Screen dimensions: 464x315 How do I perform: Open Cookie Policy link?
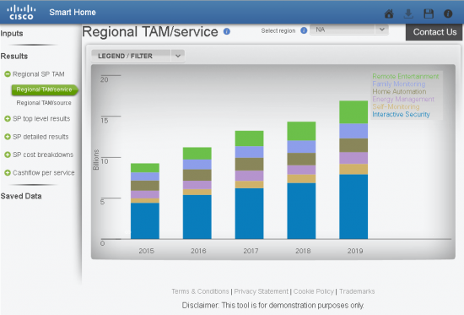point(313,291)
